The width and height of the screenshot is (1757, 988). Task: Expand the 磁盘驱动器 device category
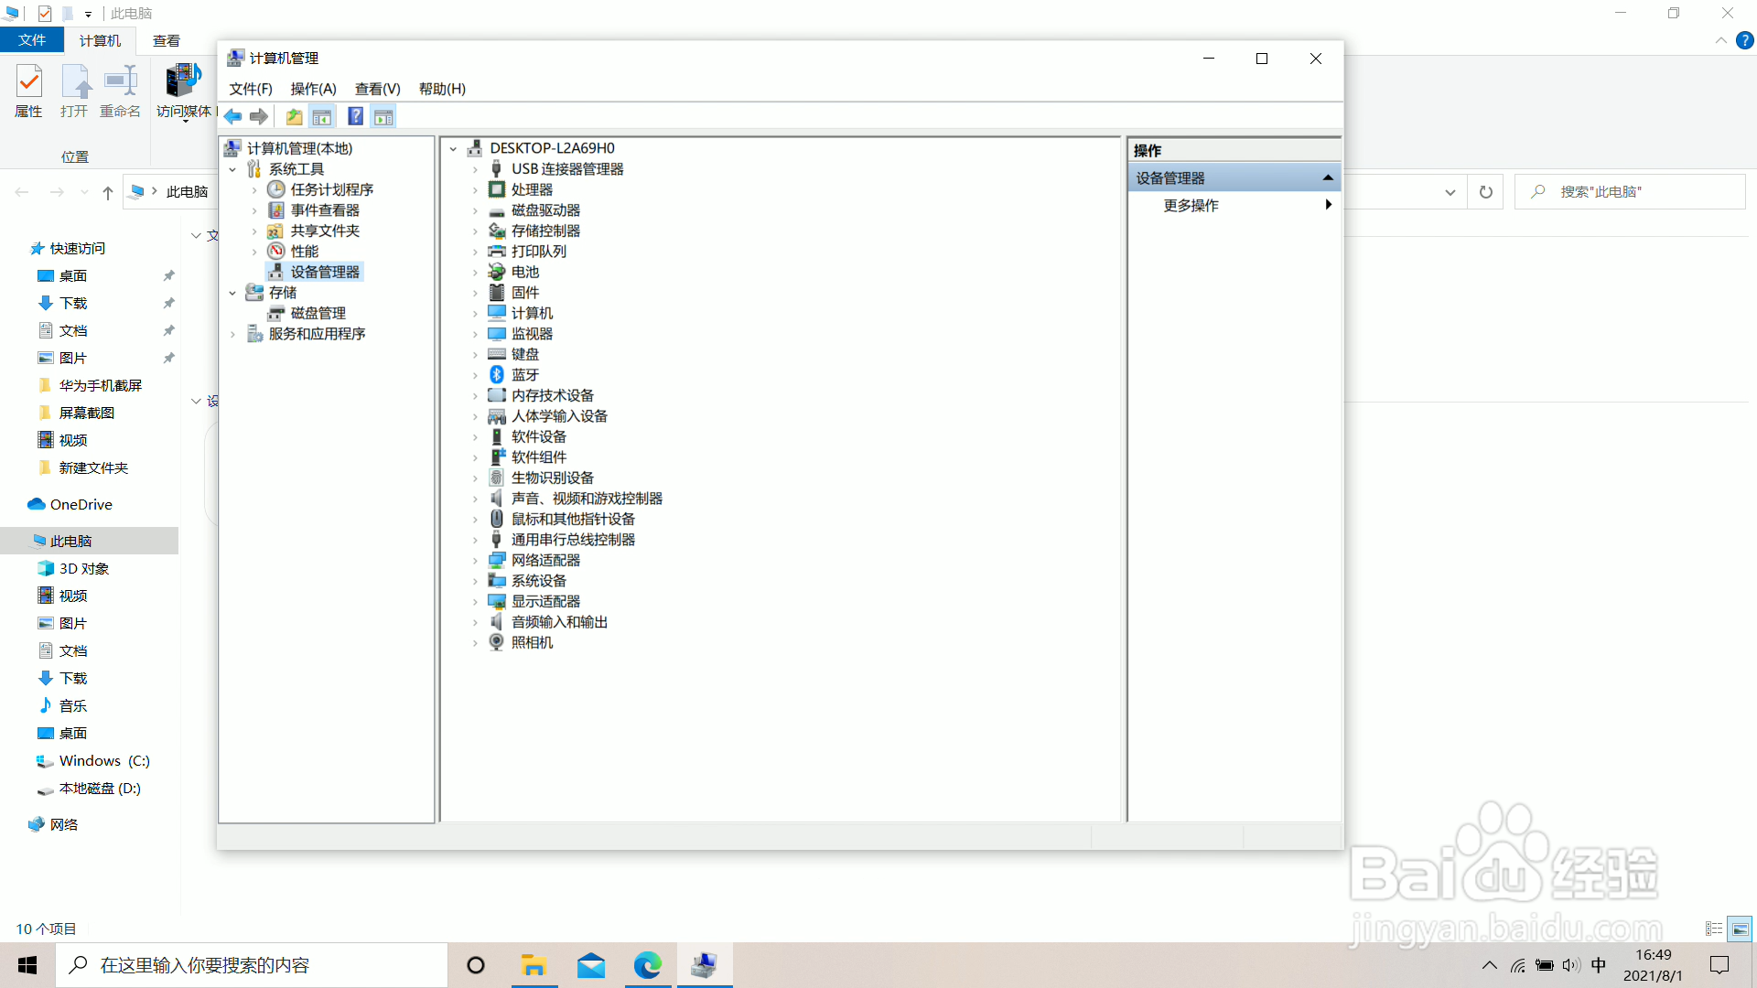coord(475,210)
